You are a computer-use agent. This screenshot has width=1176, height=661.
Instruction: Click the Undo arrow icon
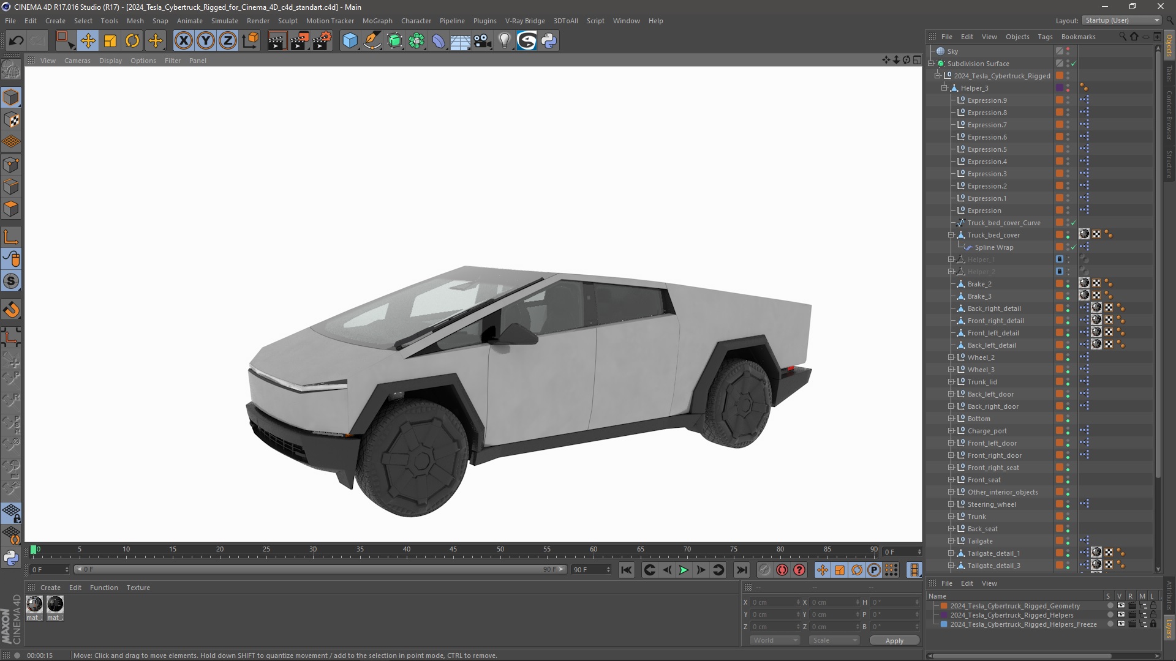(17, 41)
